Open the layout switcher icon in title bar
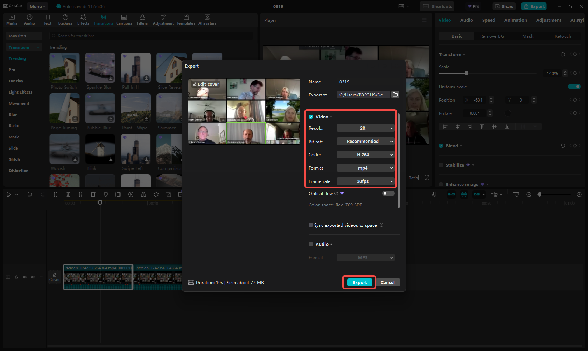 401,6
